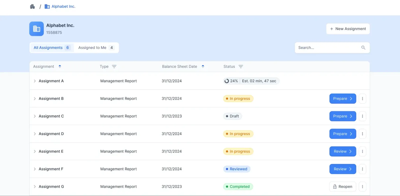Image resolution: width=400 pixels, height=196 pixels.
Task: Click the blue Alphabet Inc. company logo tile
Action: [x=36, y=29]
